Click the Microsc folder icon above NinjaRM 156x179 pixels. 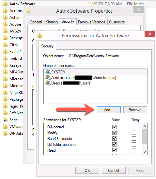pyautogui.click(x=6, y=86)
